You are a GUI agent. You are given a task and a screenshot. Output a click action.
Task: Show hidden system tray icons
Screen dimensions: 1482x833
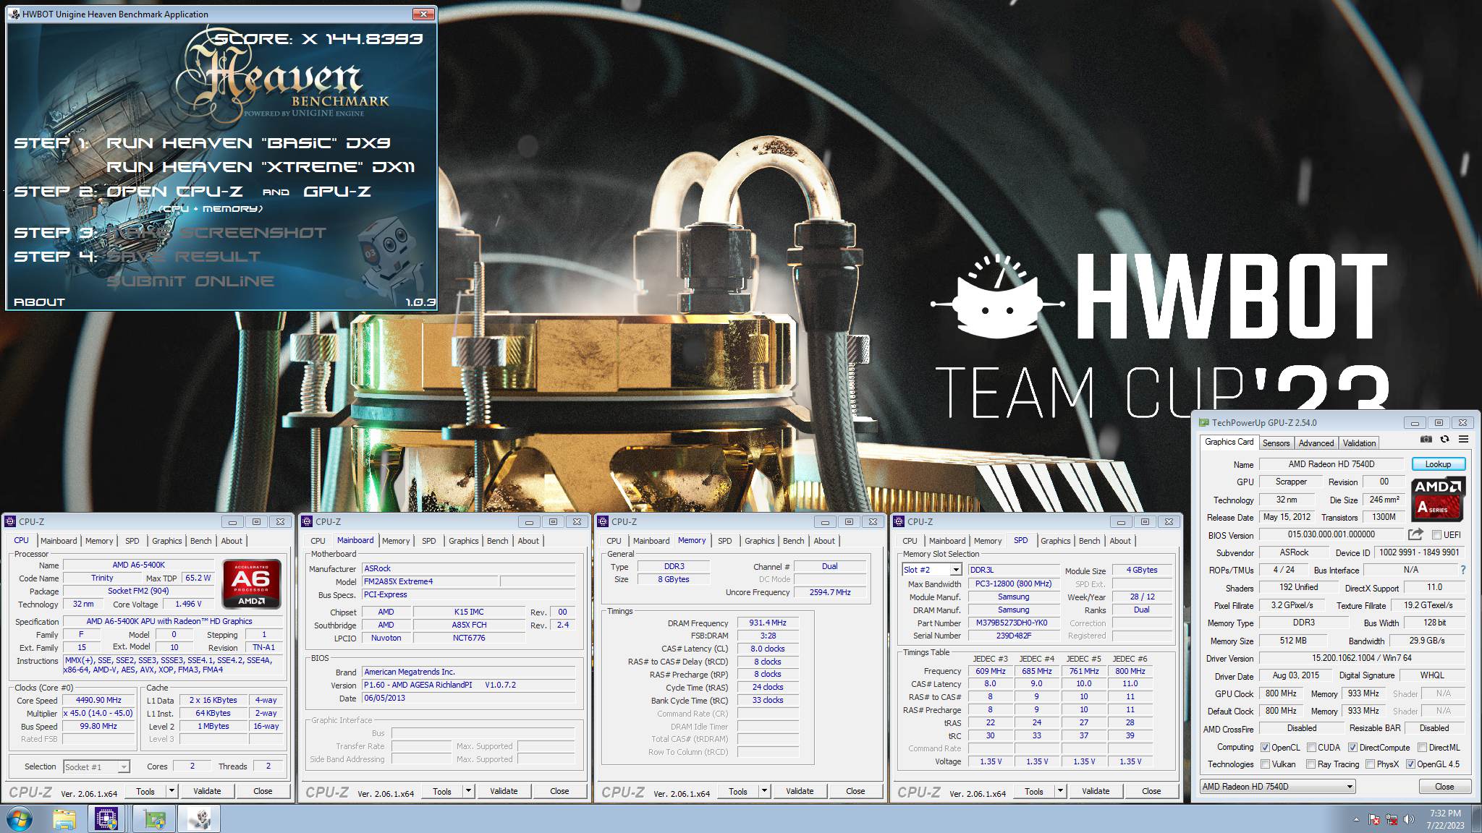tap(1356, 820)
